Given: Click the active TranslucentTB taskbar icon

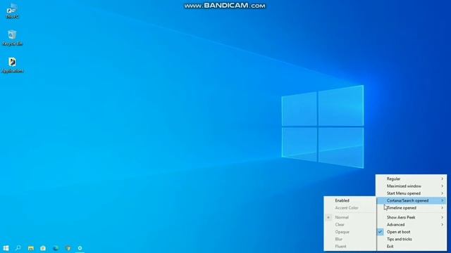Looking at the screenshot, I should coord(80,248).
